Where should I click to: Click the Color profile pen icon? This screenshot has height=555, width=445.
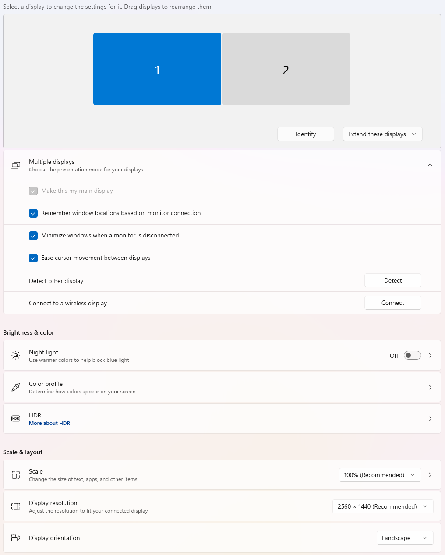click(16, 387)
